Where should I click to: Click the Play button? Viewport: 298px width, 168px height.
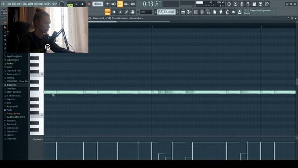coord(76,4)
